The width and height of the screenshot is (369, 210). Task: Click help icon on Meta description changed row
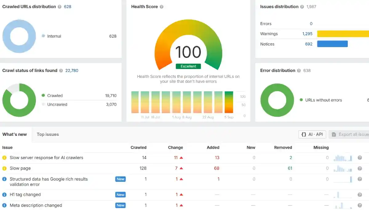(x=360, y=205)
